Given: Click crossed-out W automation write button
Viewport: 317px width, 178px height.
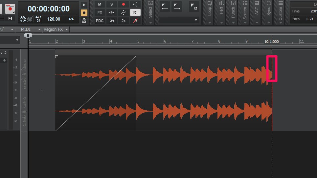Looking at the screenshot, I should click(135, 21).
